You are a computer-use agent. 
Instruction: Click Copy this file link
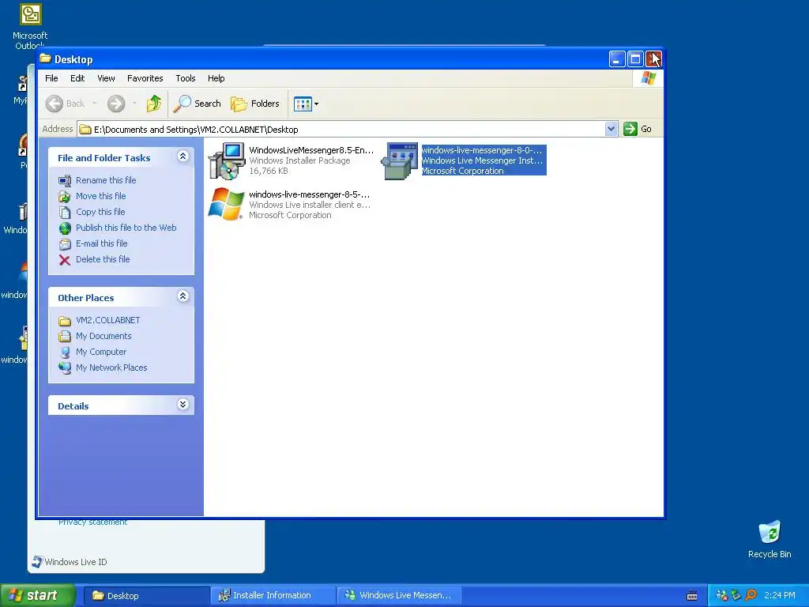pyautogui.click(x=100, y=212)
